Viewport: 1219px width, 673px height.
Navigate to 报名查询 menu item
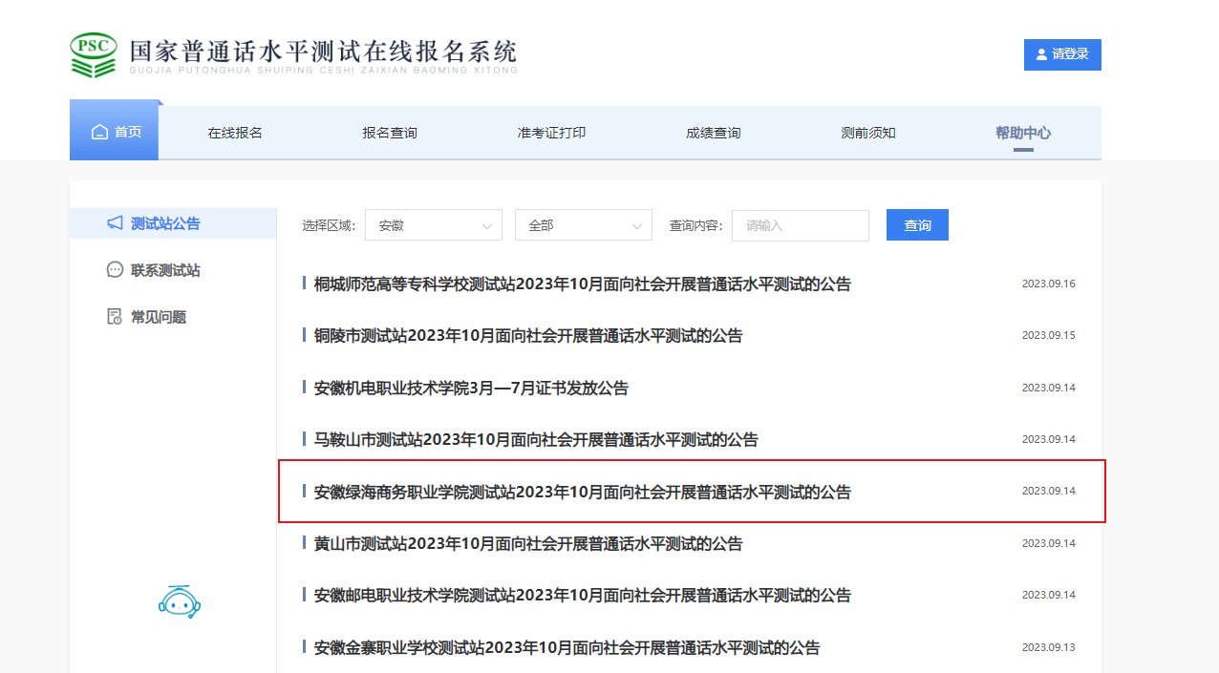tap(390, 133)
